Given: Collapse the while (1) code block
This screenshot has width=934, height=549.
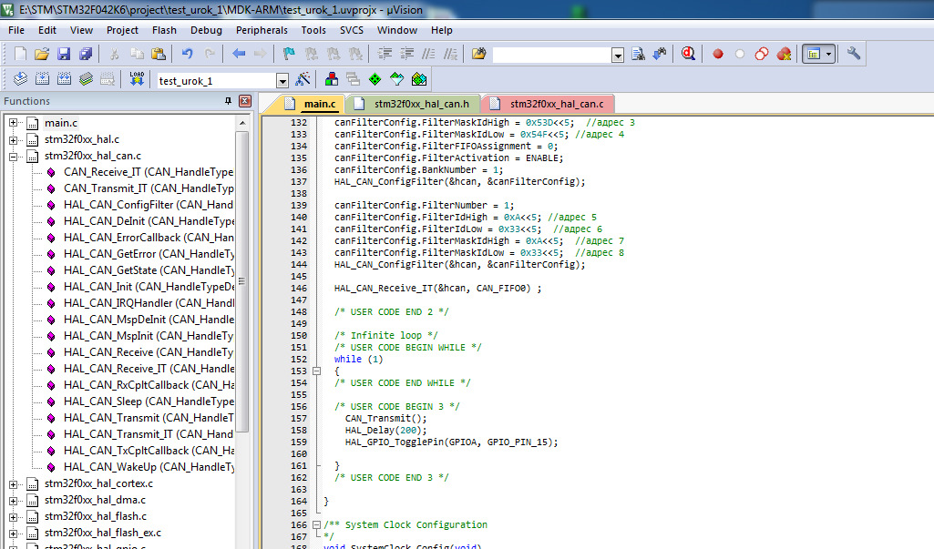Looking at the screenshot, I should [316, 371].
